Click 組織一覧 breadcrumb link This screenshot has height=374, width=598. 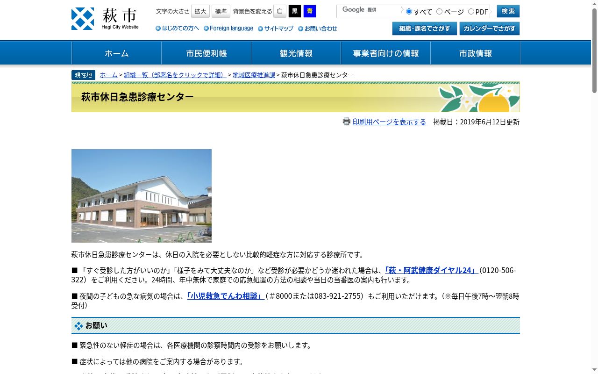175,75
